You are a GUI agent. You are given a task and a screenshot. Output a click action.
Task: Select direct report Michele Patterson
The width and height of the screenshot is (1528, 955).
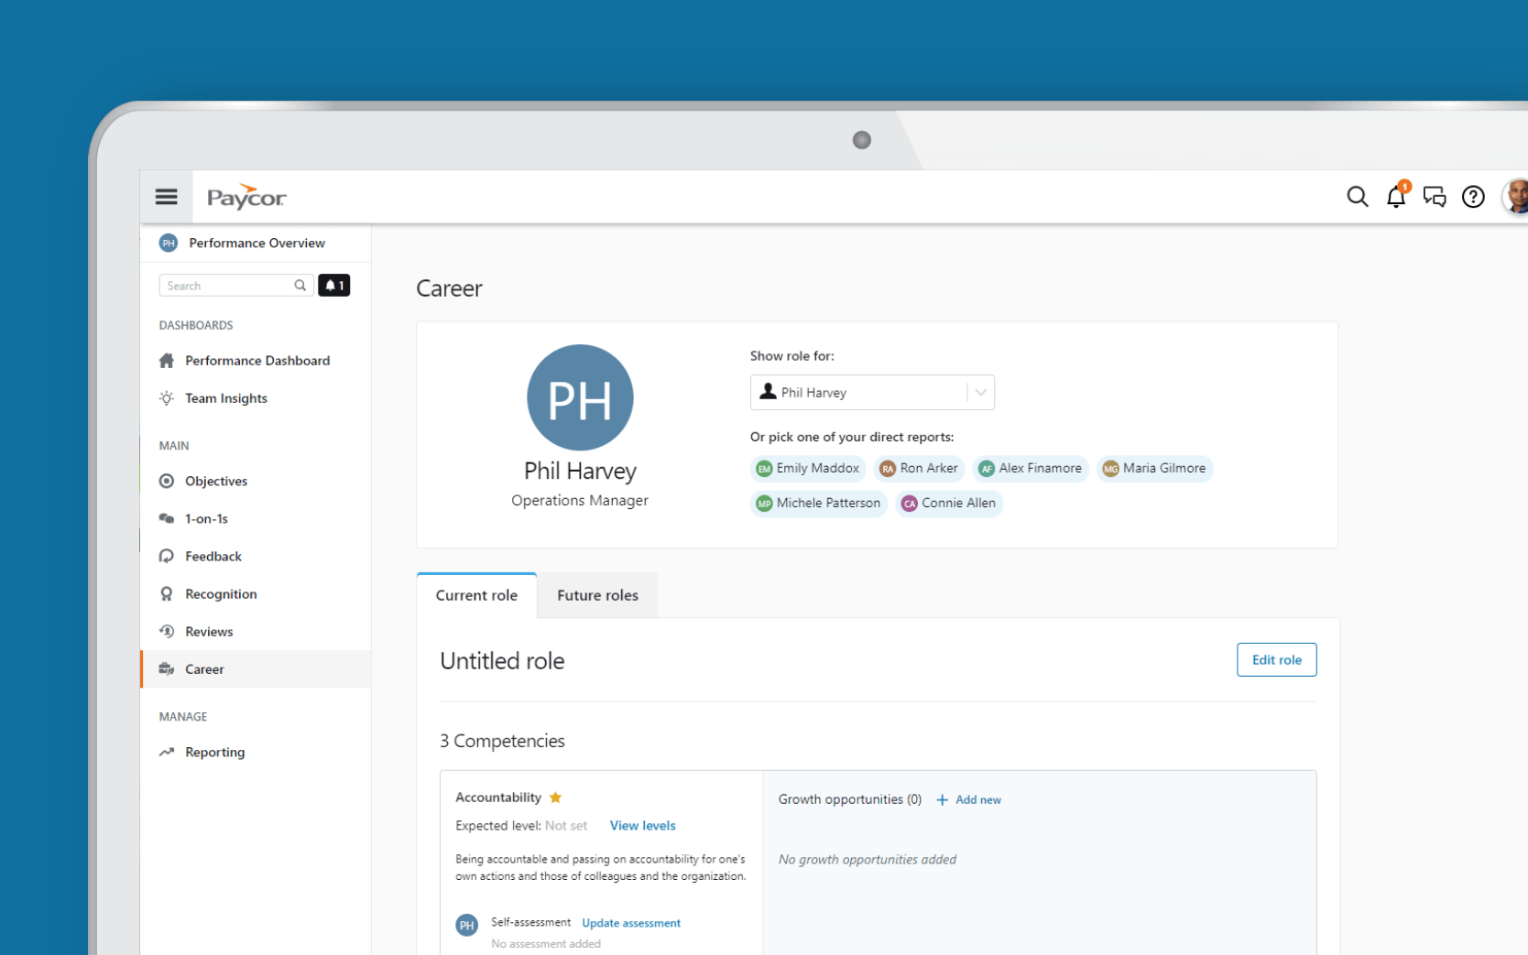[819, 503]
